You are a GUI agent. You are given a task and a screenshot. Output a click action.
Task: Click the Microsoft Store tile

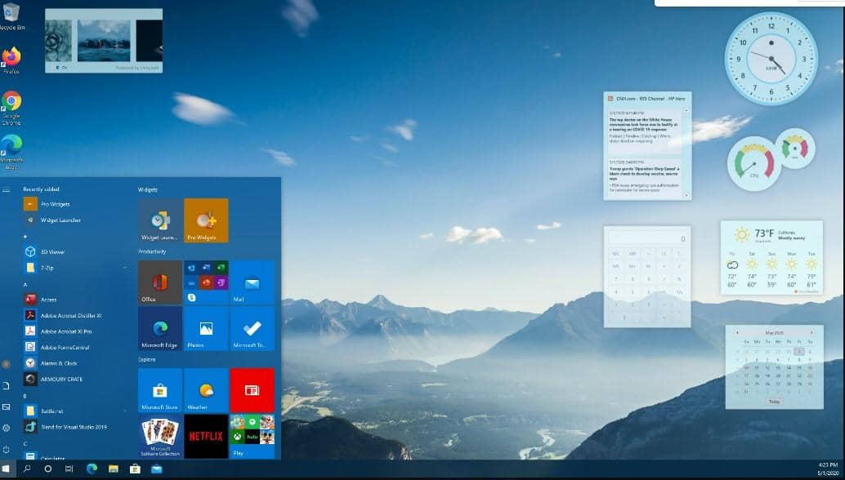(x=160, y=390)
